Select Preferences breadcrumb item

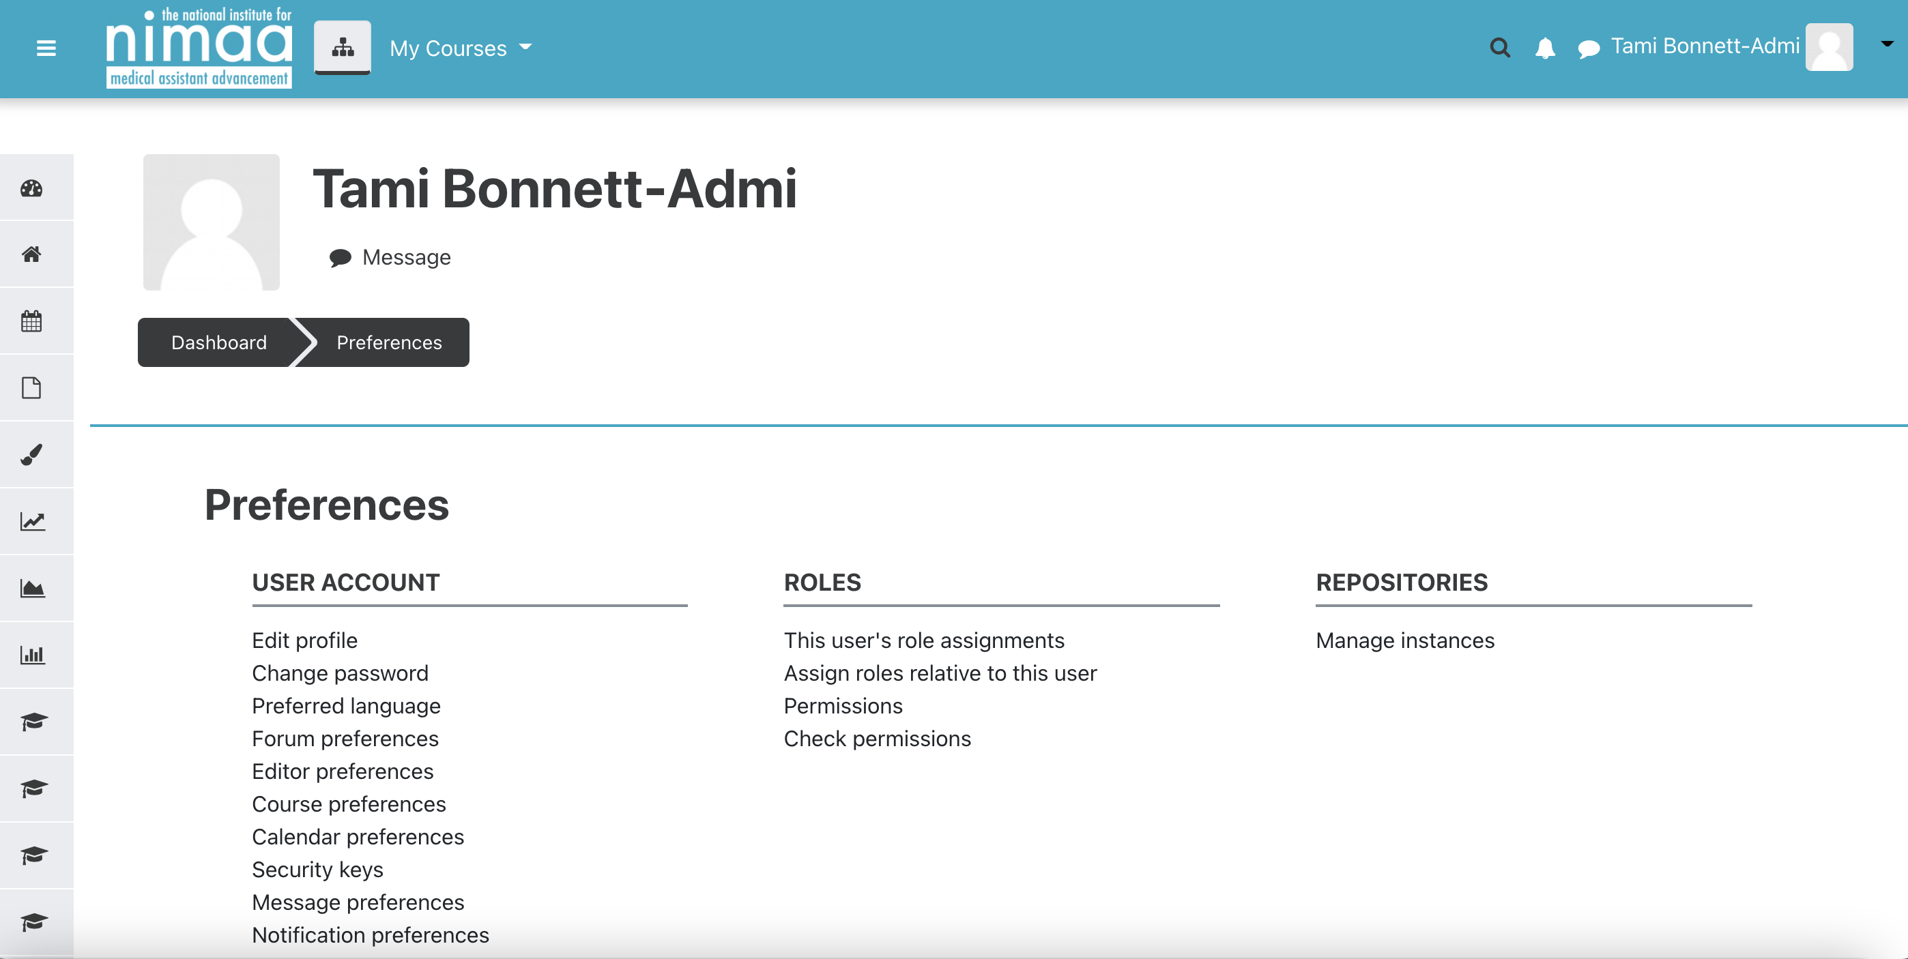389,342
